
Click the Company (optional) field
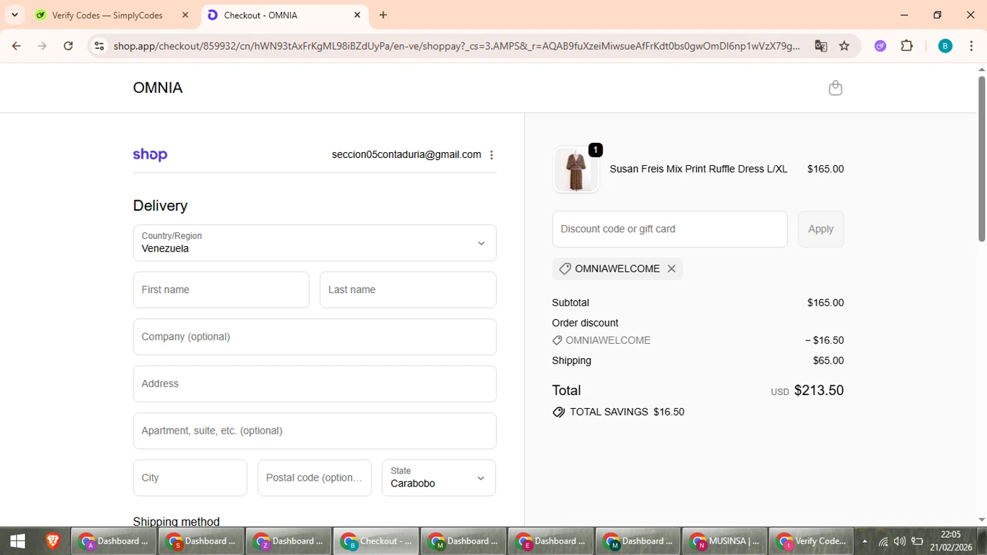315,337
